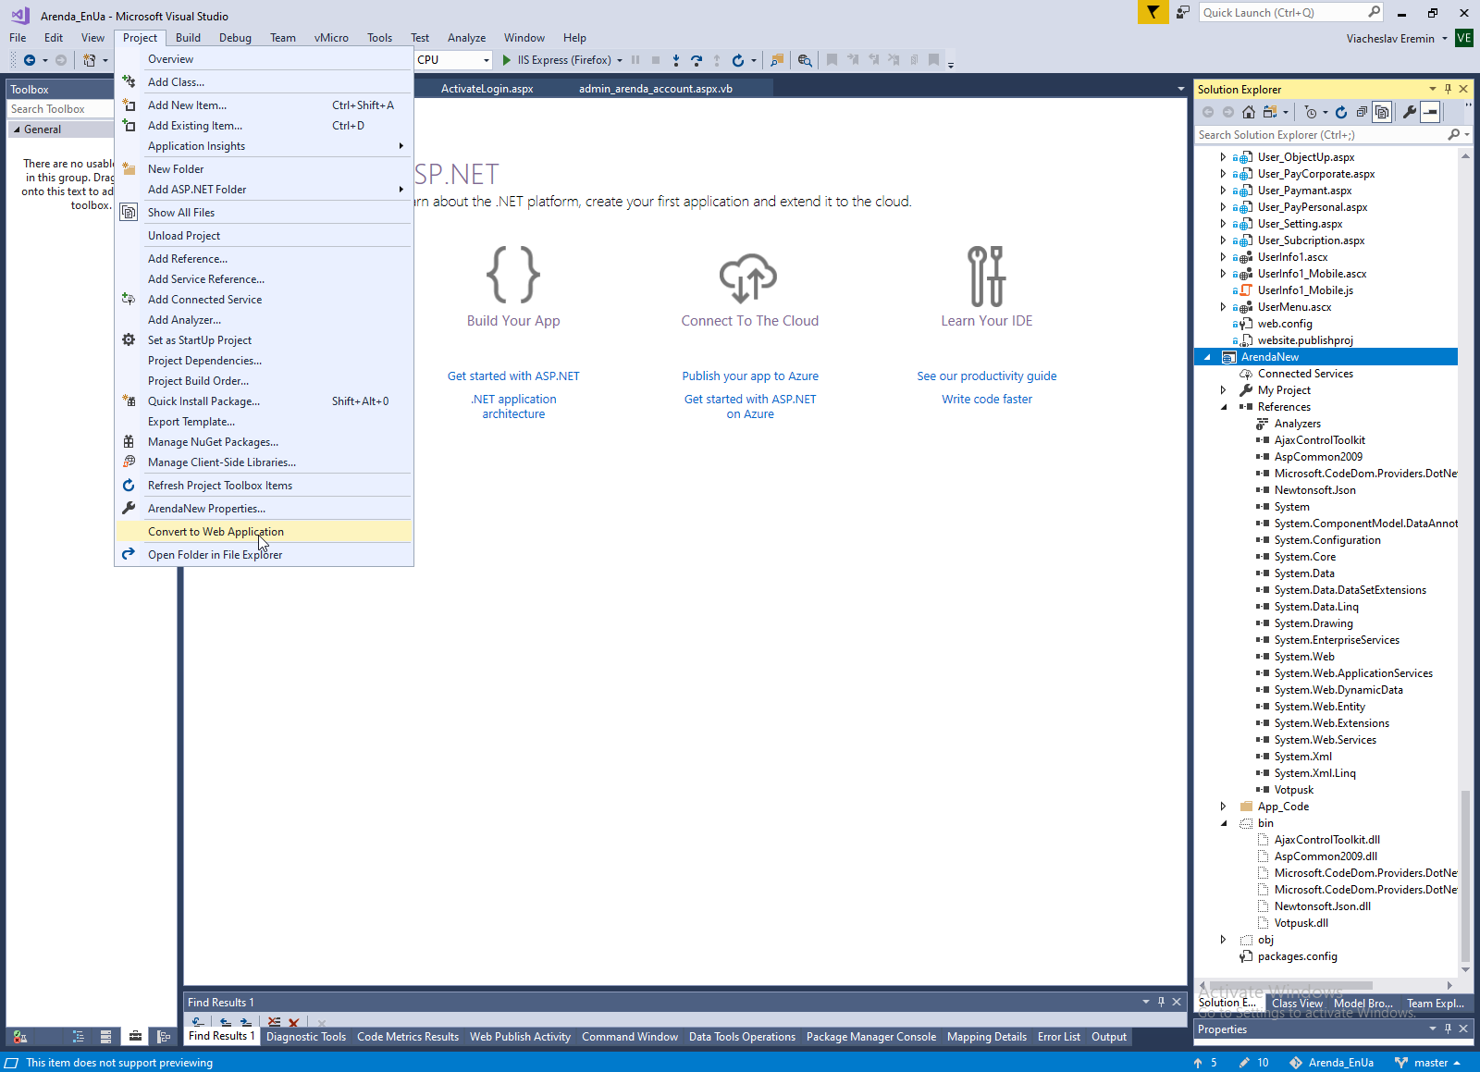1480x1072 pixels.
Task: Open Pending Changes Filter clock icon
Action: 1311,112
